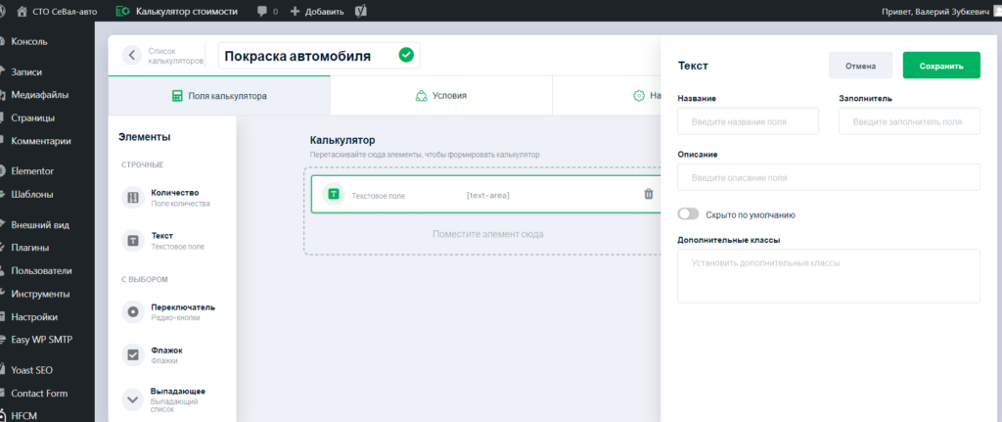Select the Текст element icon

pyautogui.click(x=133, y=241)
